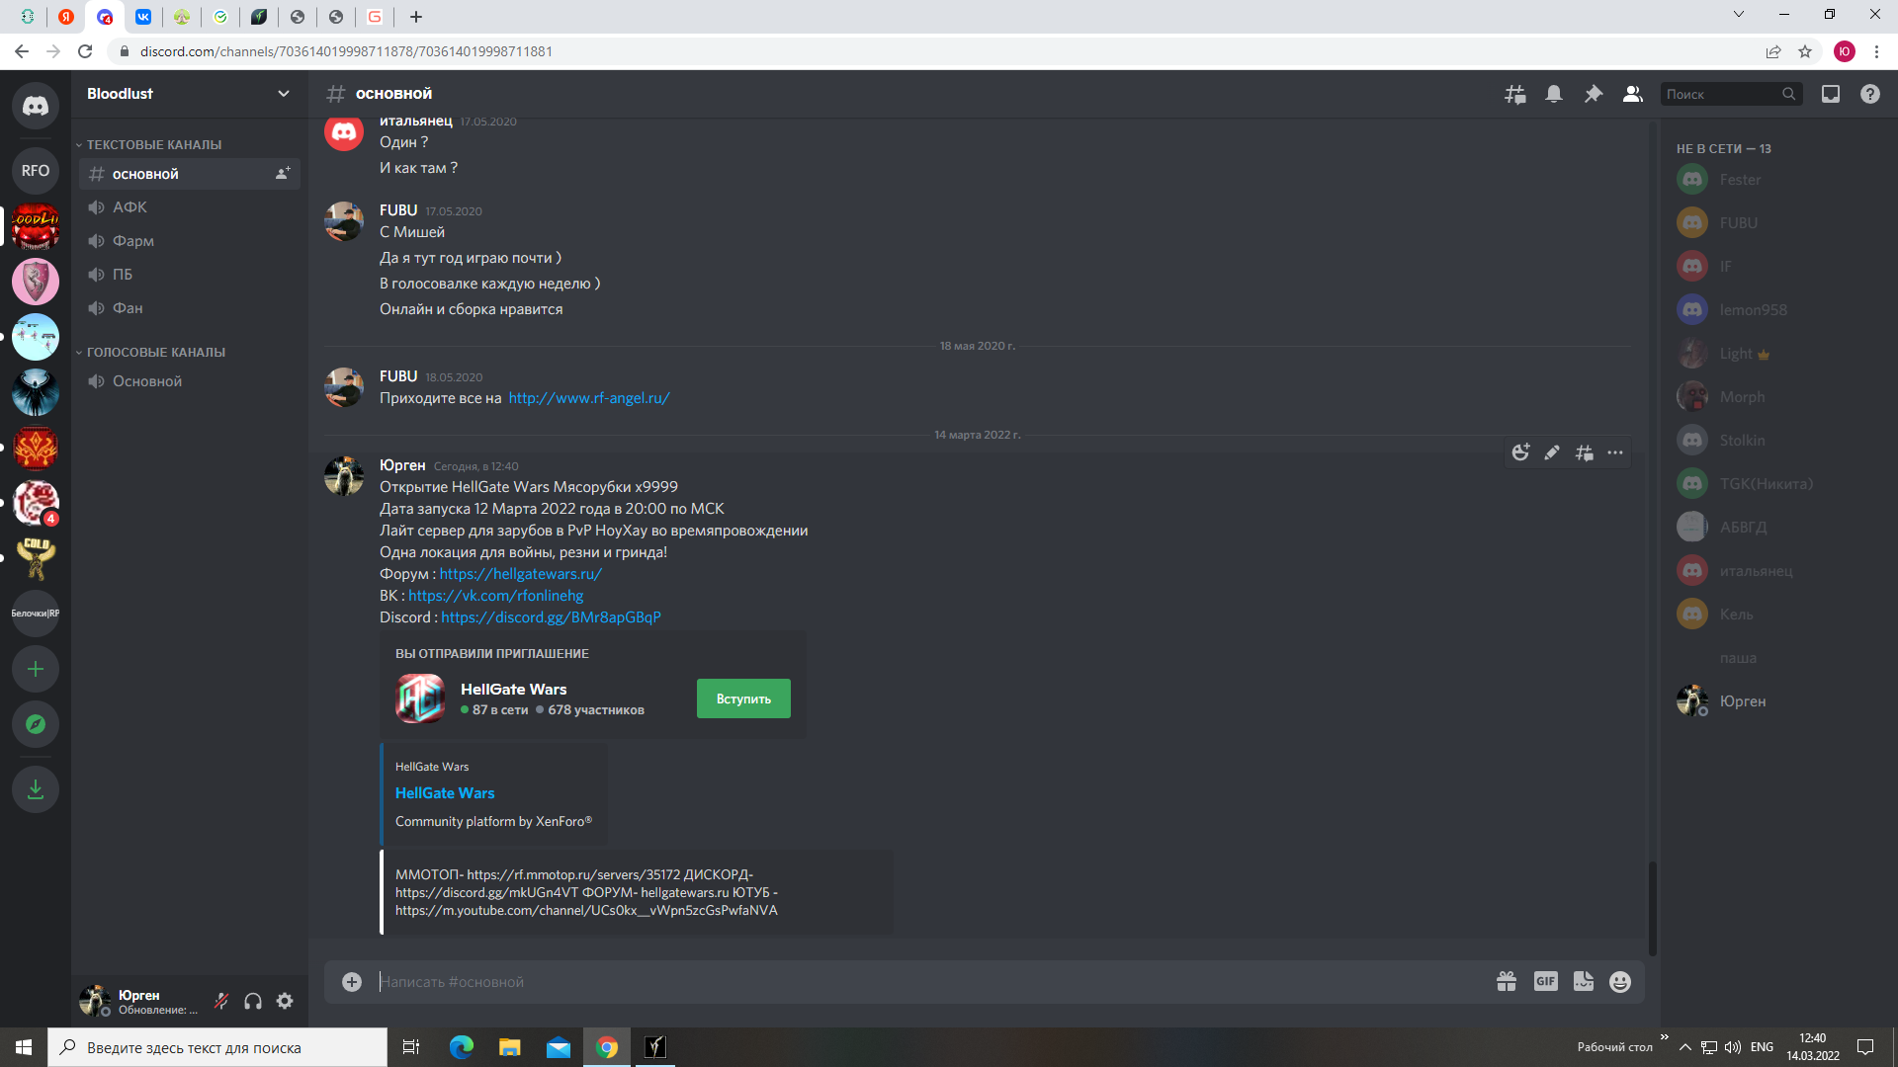Toggle microphone mute
1898x1067 pixels.
pos(221,1001)
